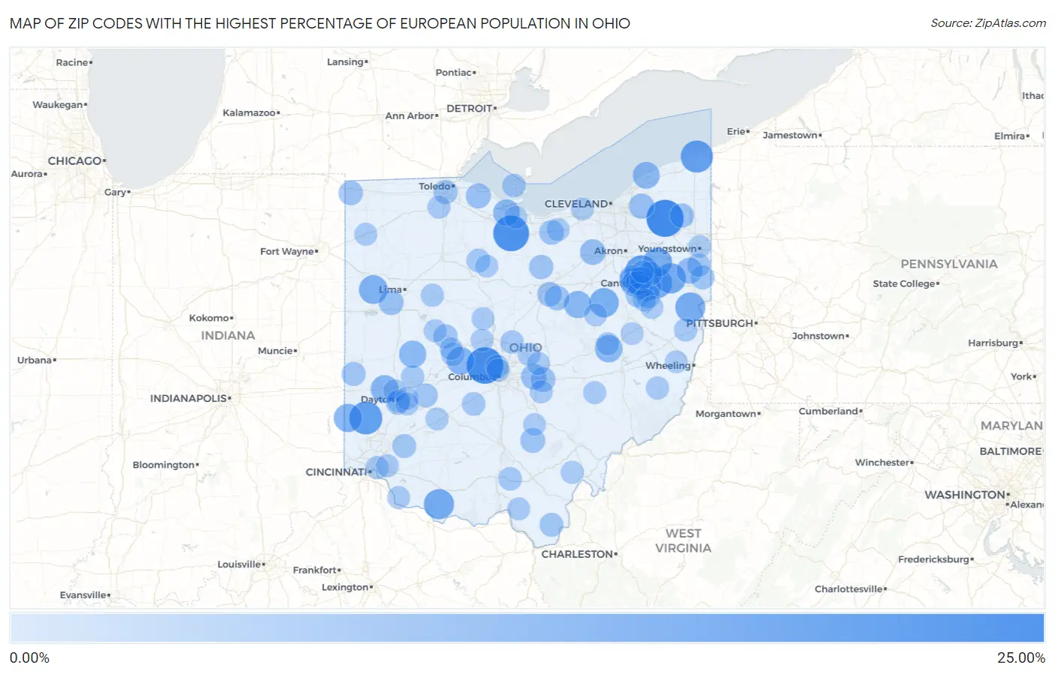Click the 0.00% legend minimum label

29,658
